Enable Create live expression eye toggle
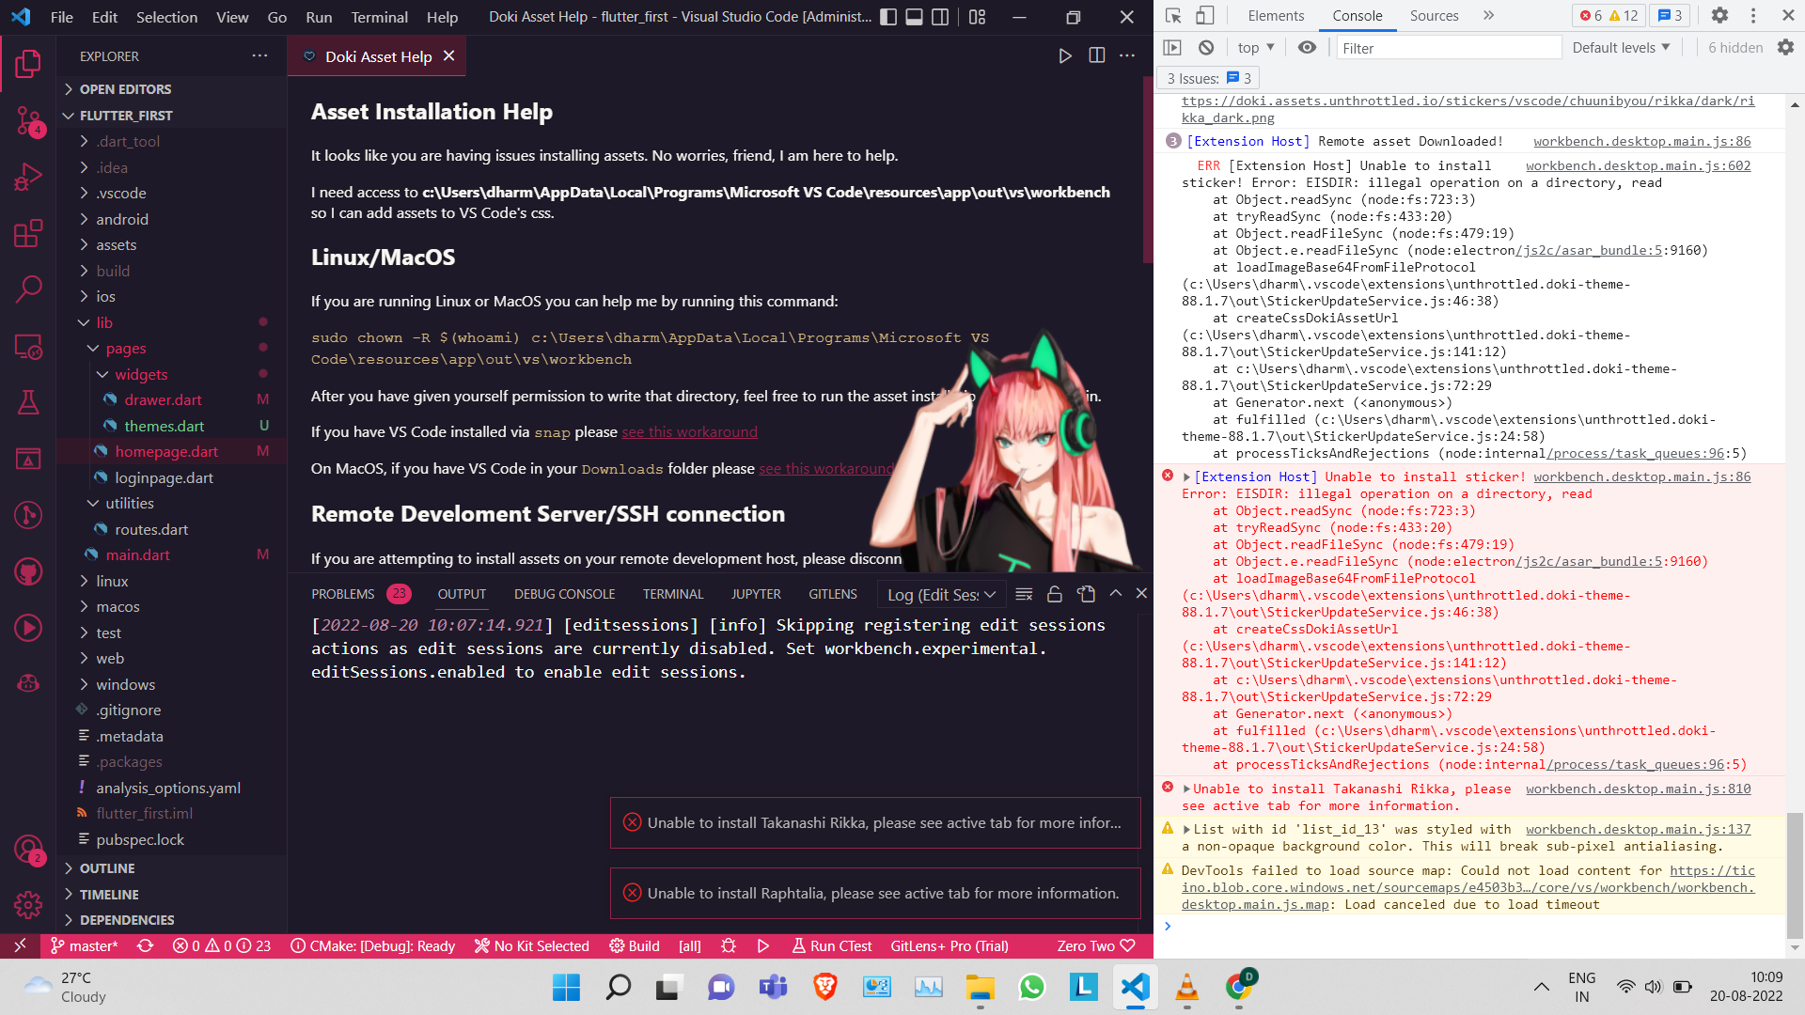This screenshot has width=1805, height=1015. pyautogui.click(x=1307, y=47)
